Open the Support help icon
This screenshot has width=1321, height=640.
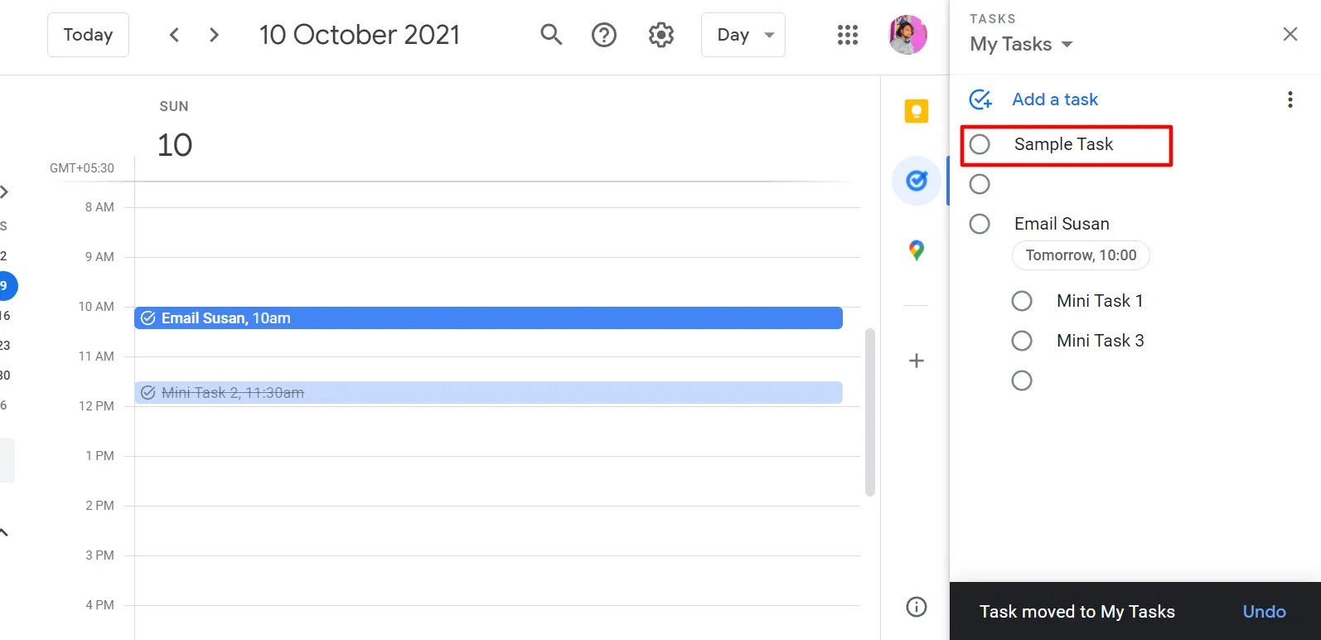(604, 34)
